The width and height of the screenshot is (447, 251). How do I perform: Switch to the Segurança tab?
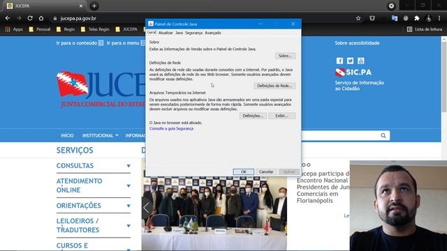pos(193,33)
